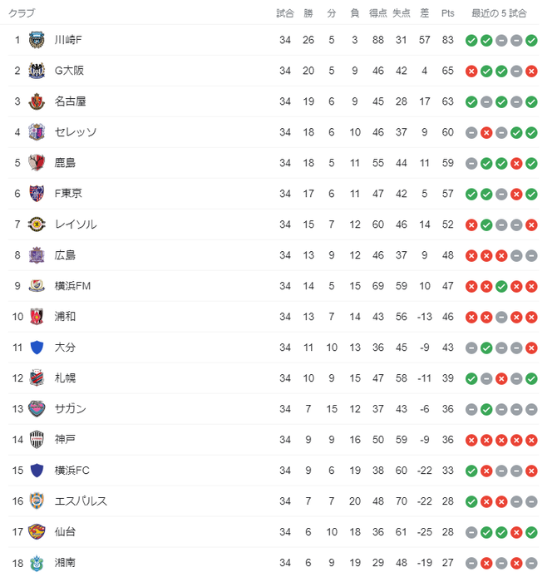Click the 浦和 club crest icon
The height and width of the screenshot is (582, 557).
click(37, 317)
